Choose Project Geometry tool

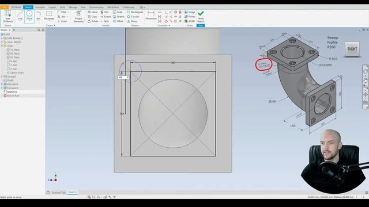click(78, 17)
